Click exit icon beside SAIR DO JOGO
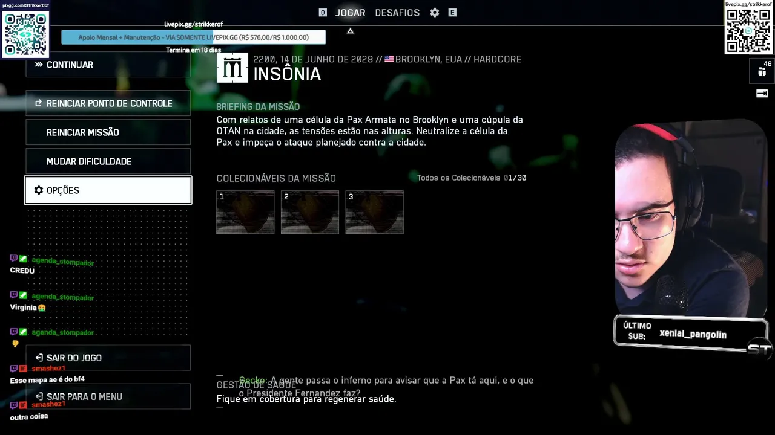775x435 pixels. coord(39,358)
